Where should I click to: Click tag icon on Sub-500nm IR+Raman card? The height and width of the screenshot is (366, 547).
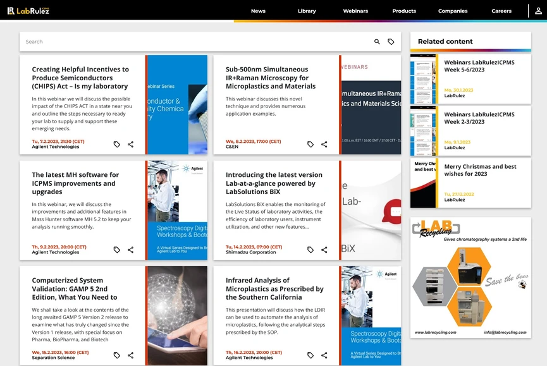(310, 144)
